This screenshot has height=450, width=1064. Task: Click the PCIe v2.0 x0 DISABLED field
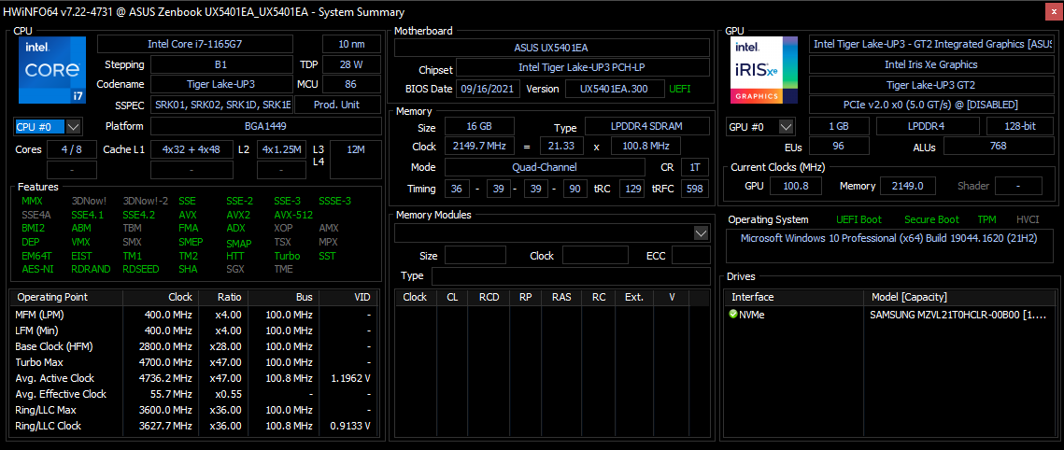point(931,105)
